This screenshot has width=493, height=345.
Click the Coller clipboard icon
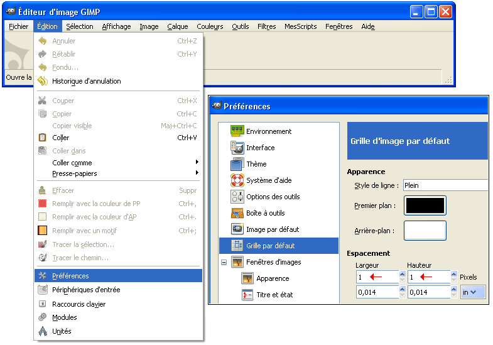[42, 138]
